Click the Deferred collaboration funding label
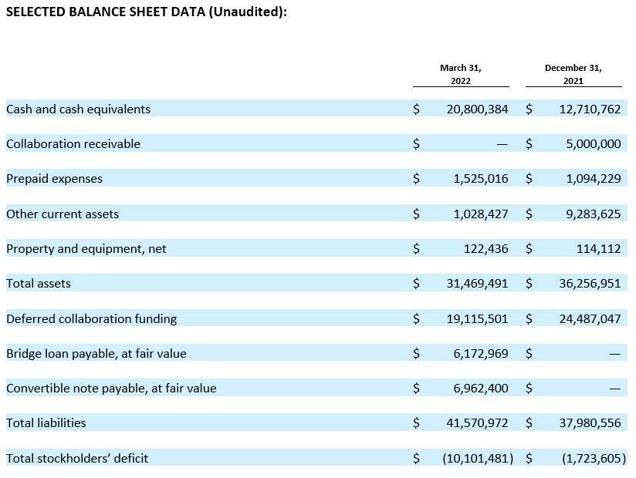Screen dimensions: 636x478 pyautogui.click(x=91, y=318)
